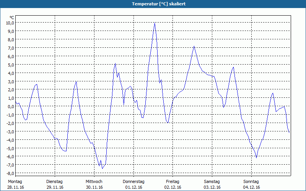Click the 6,0 y-axis label

pyautogui.click(x=11, y=56)
